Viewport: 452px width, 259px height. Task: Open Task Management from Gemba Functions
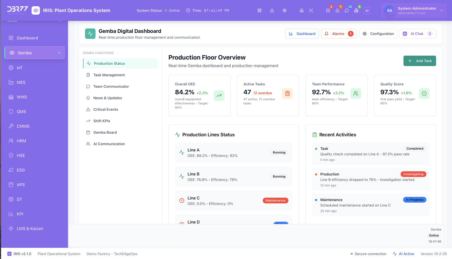point(109,75)
